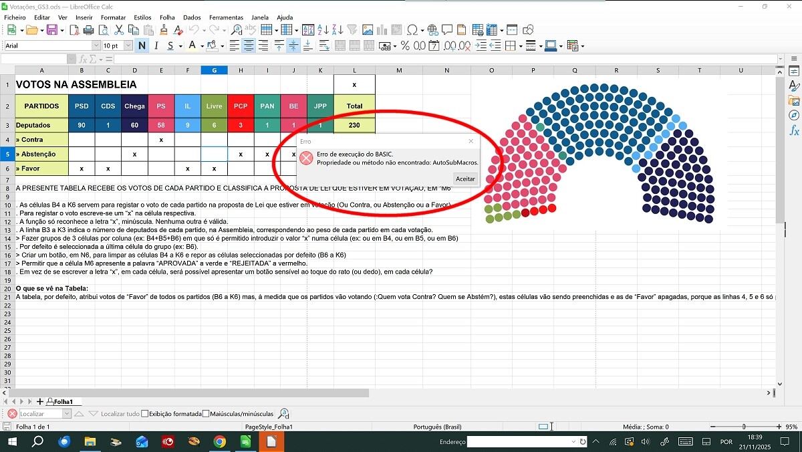Open the Ferramentas menu

pos(226,17)
